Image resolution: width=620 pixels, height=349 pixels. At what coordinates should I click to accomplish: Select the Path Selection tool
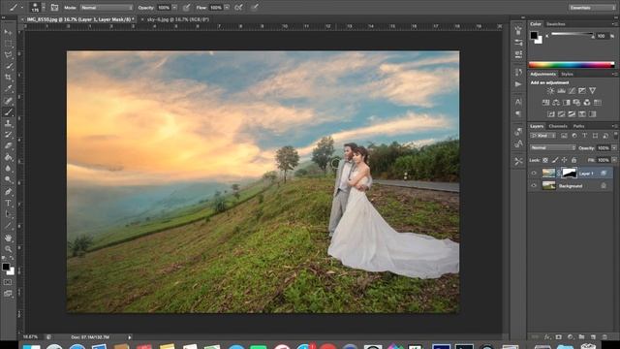pyautogui.click(x=8, y=214)
